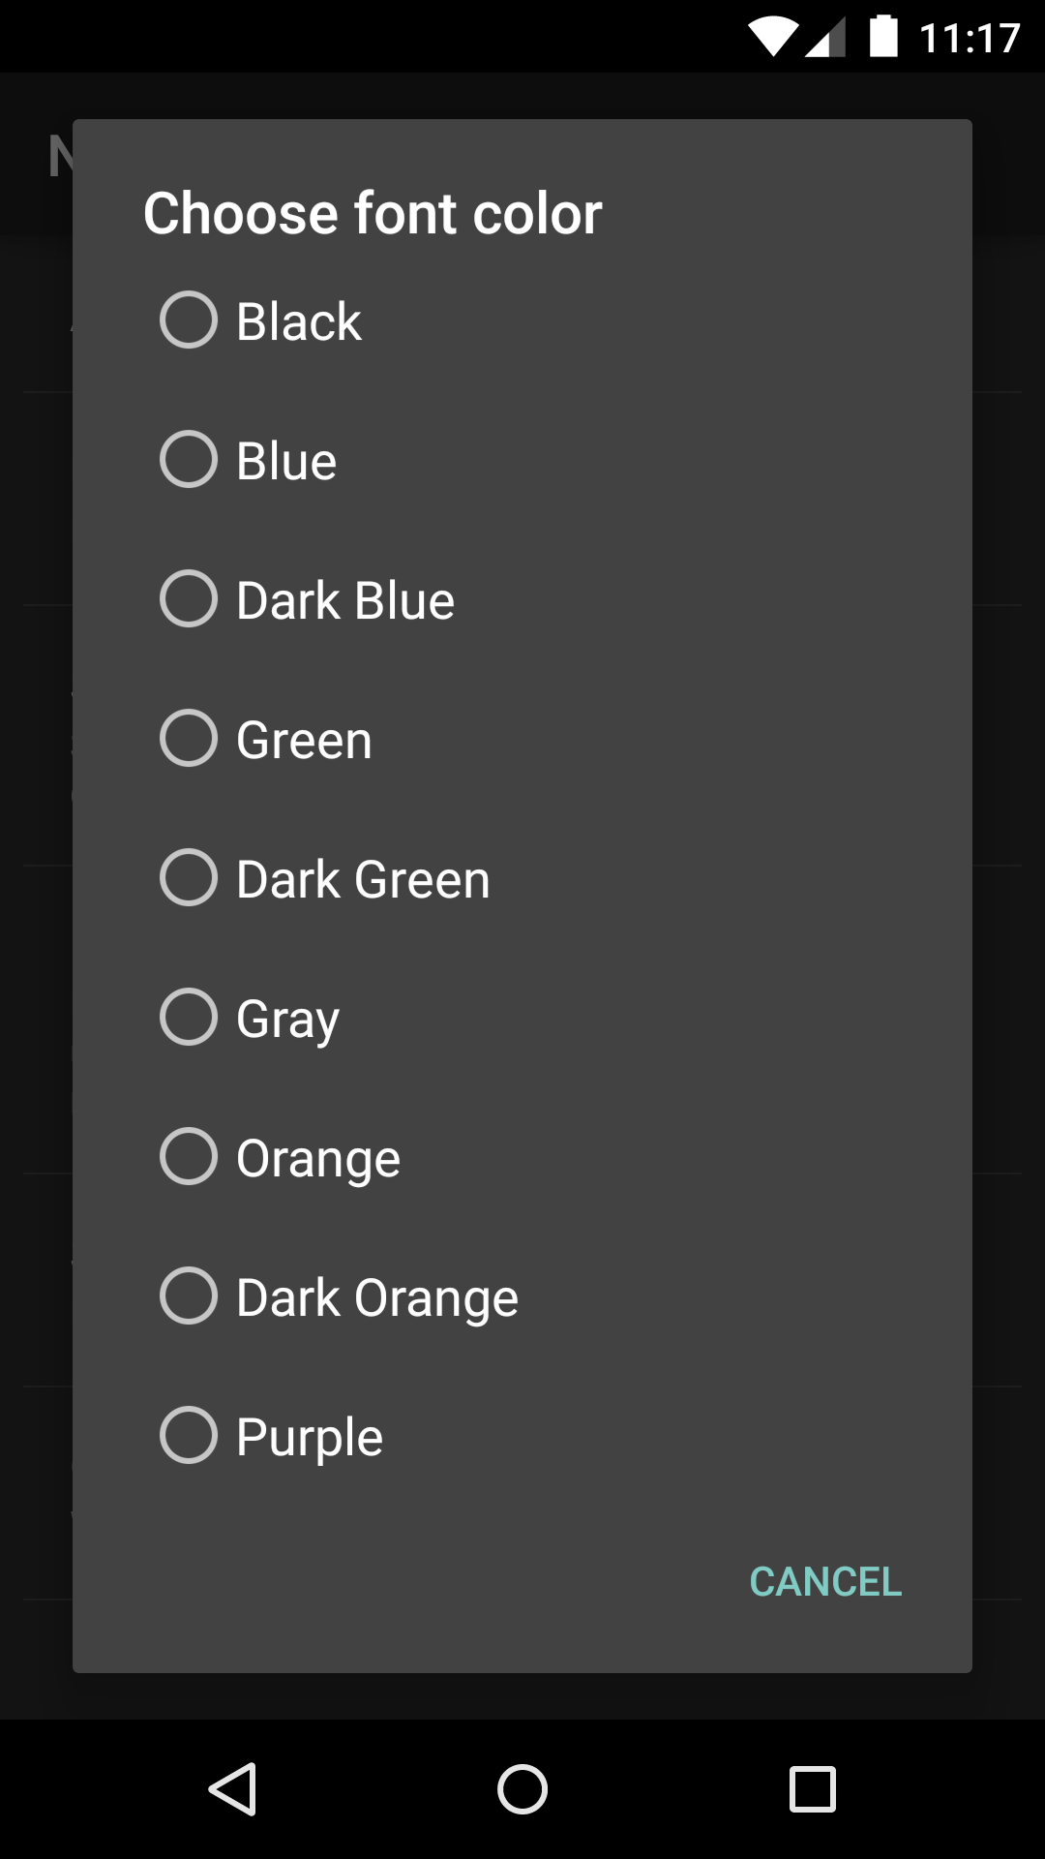Click the "Dark Orange" text label

[377, 1297]
